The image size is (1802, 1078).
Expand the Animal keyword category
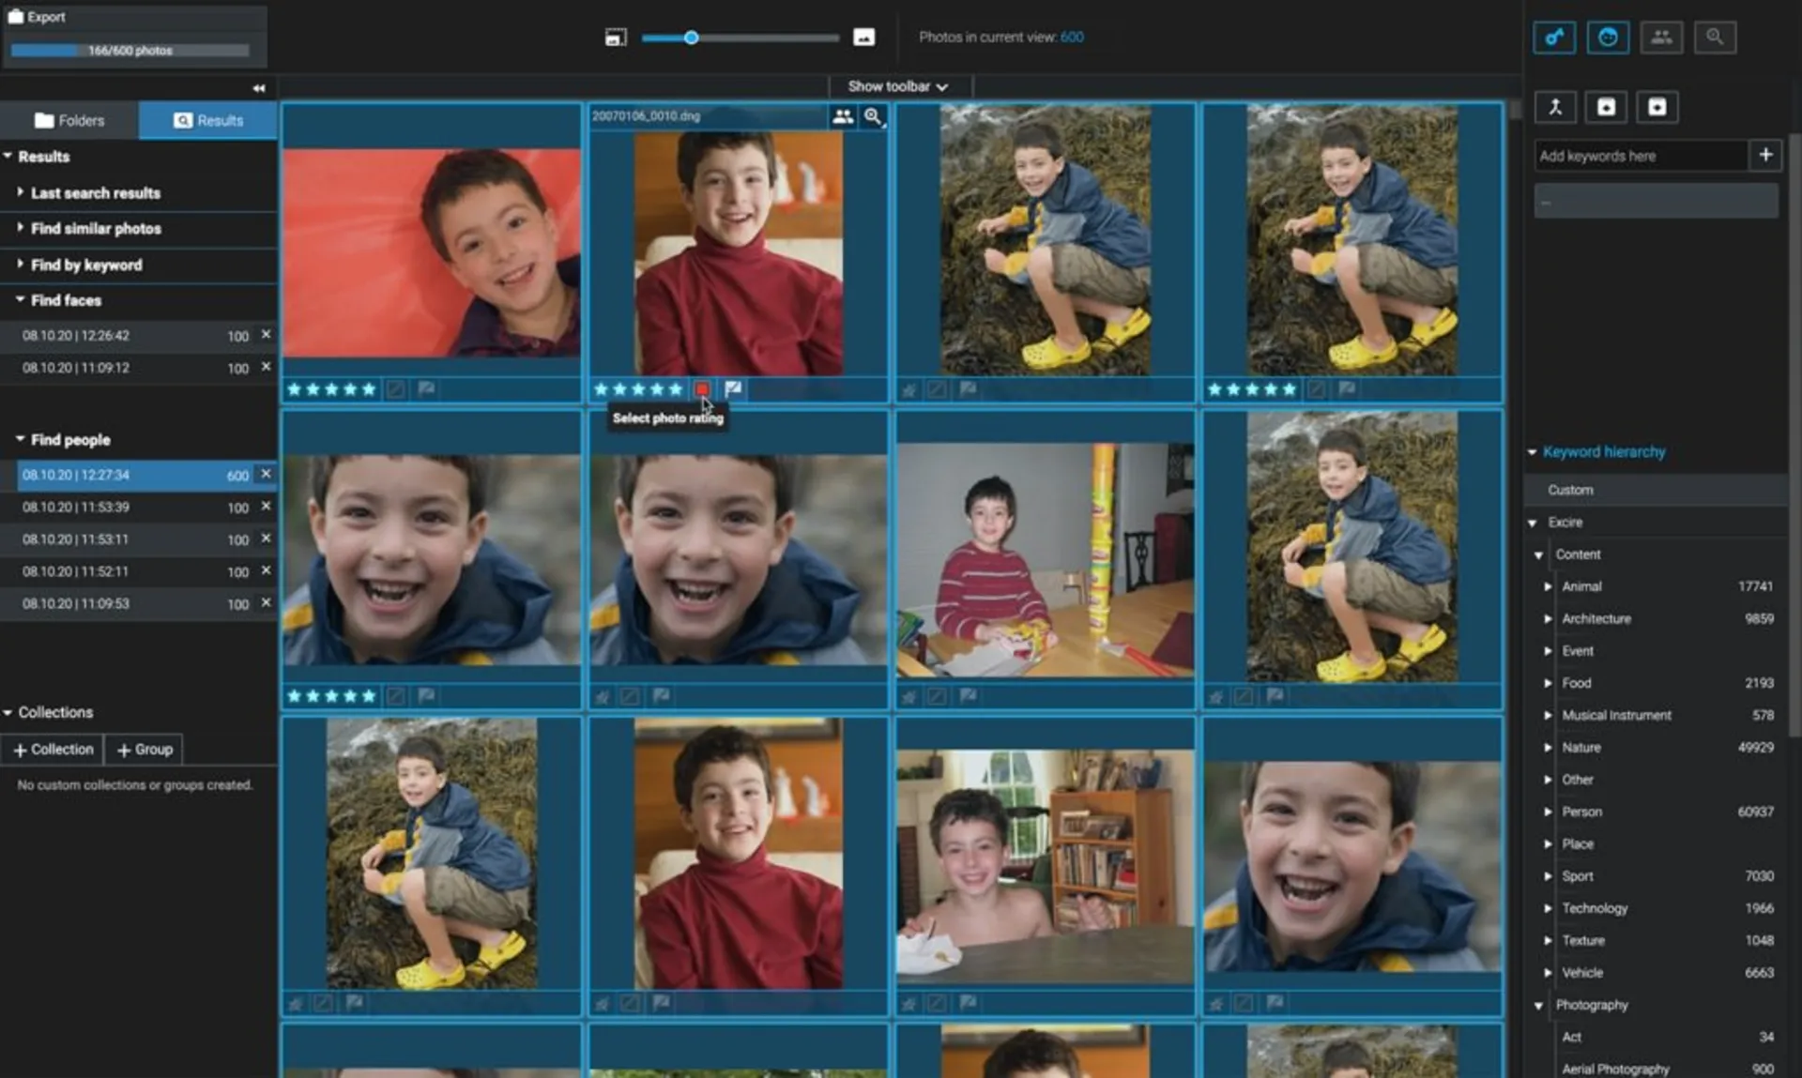(1548, 586)
